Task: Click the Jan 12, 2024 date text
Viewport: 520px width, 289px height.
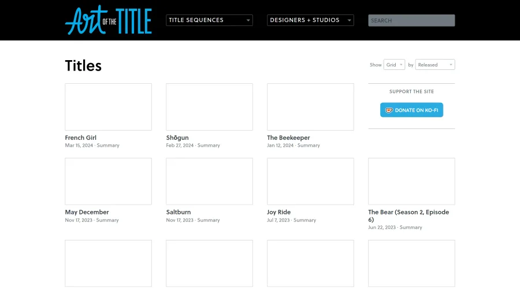Action: click(x=280, y=145)
